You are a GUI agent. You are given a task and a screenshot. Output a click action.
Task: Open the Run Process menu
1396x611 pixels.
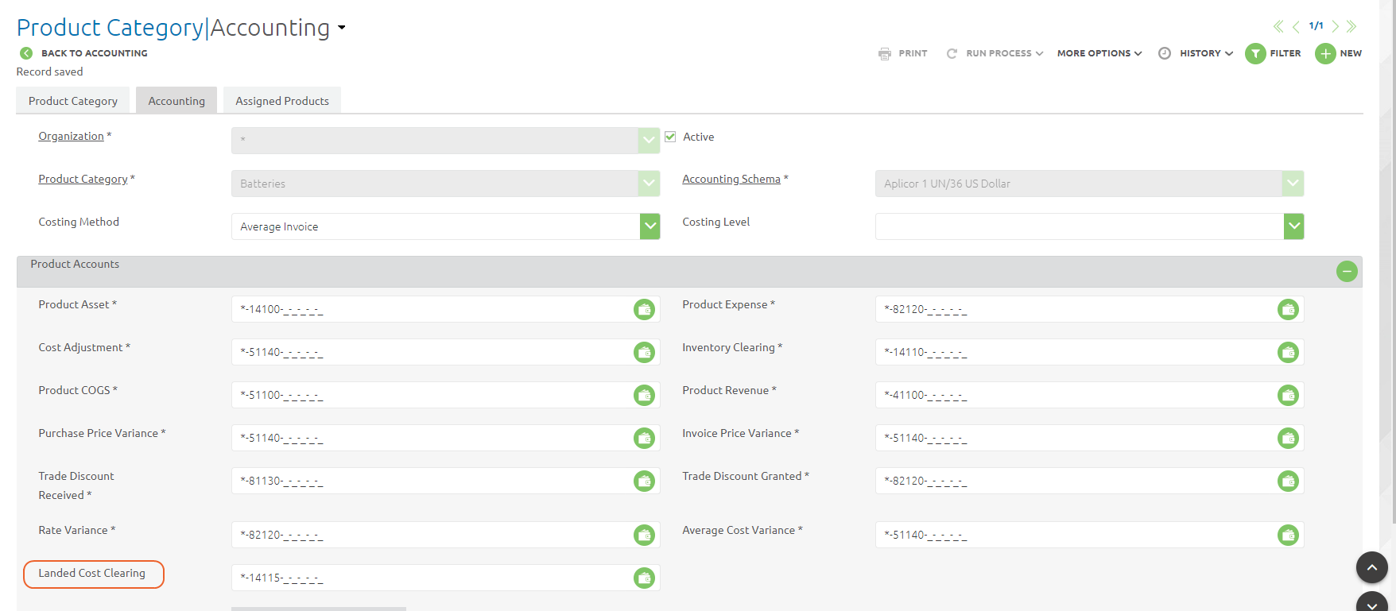(x=995, y=53)
